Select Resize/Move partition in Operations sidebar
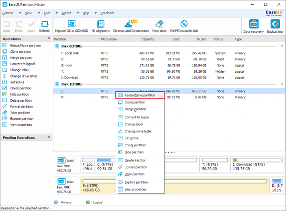Image resolution: width=286 pixels, height=211 pixels. coord(25,46)
